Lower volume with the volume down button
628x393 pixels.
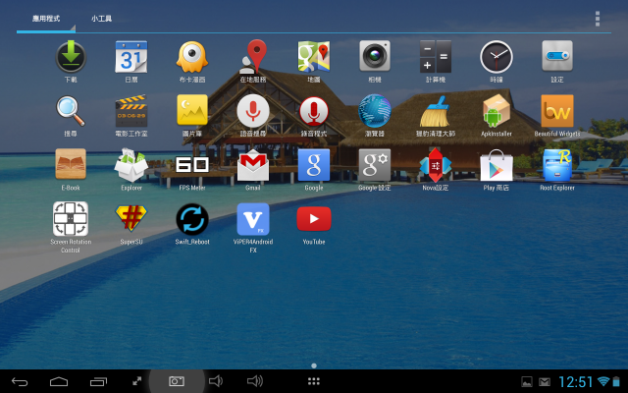click(x=216, y=381)
